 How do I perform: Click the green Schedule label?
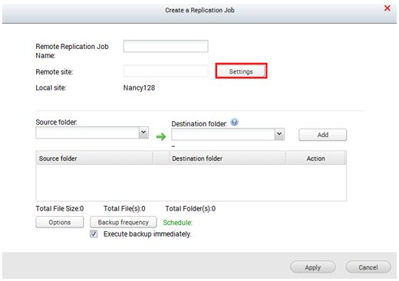pyautogui.click(x=177, y=223)
